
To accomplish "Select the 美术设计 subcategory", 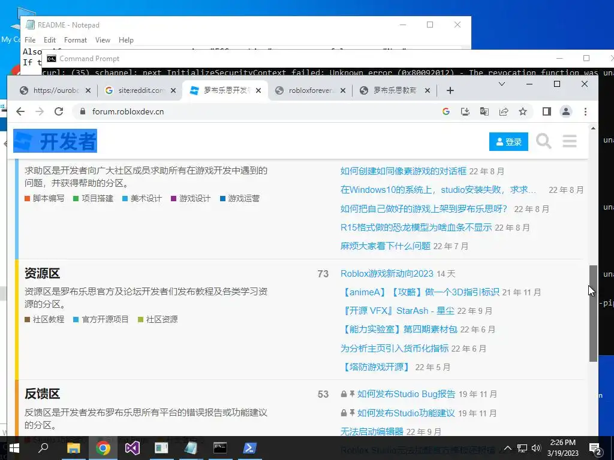I will (x=142, y=198).
